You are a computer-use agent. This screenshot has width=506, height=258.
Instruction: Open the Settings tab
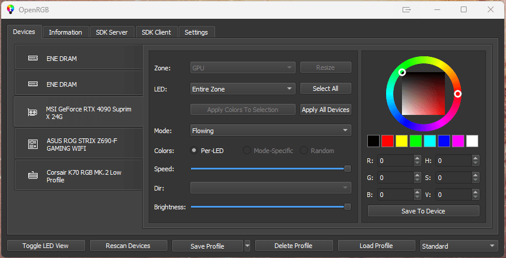[x=196, y=32]
